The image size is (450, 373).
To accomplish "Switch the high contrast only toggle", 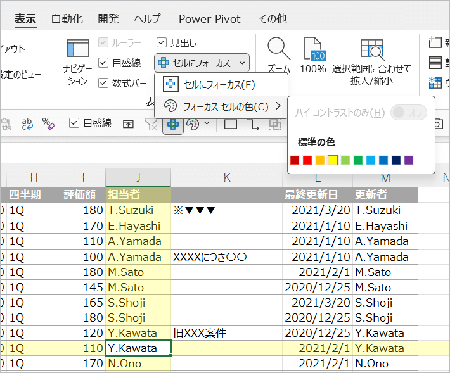I will [408, 112].
